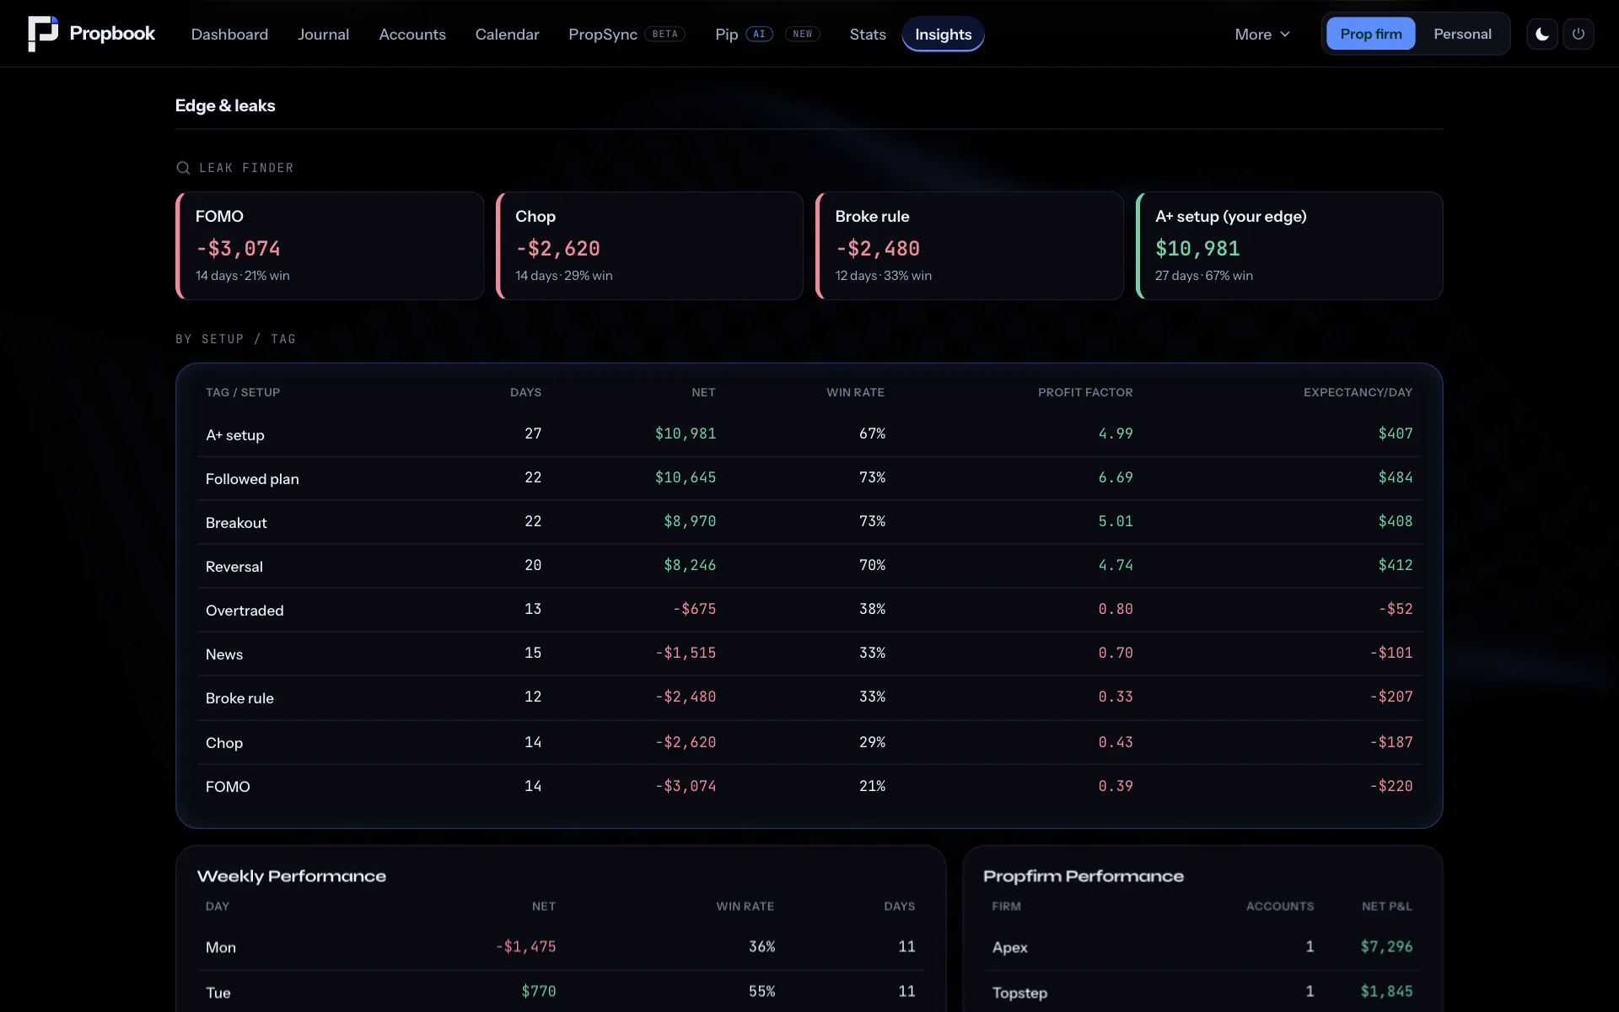Screen dimensions: 1619x1012
Task: Open the Pip assistant tab
Action: (x=727, y=34)
